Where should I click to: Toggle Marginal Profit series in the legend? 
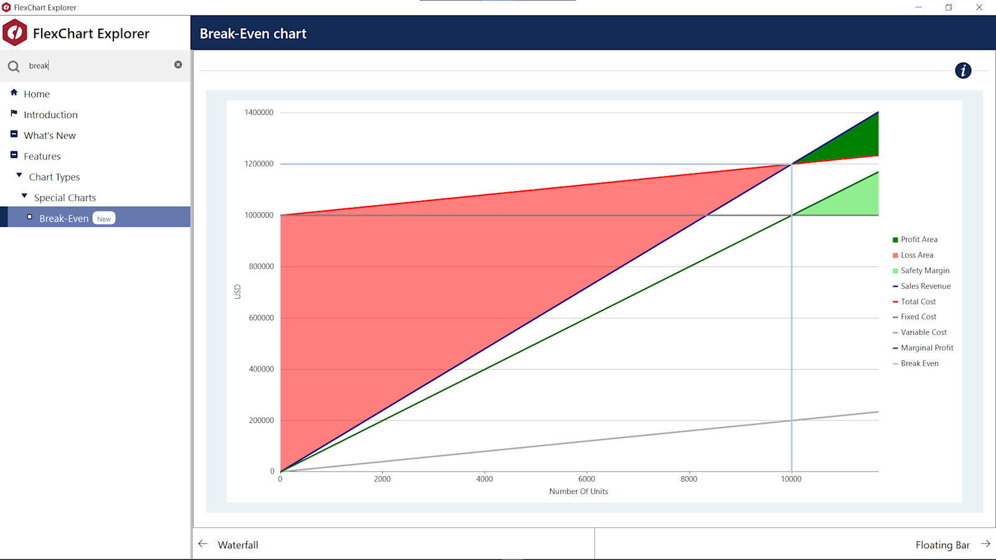(923, 348)
